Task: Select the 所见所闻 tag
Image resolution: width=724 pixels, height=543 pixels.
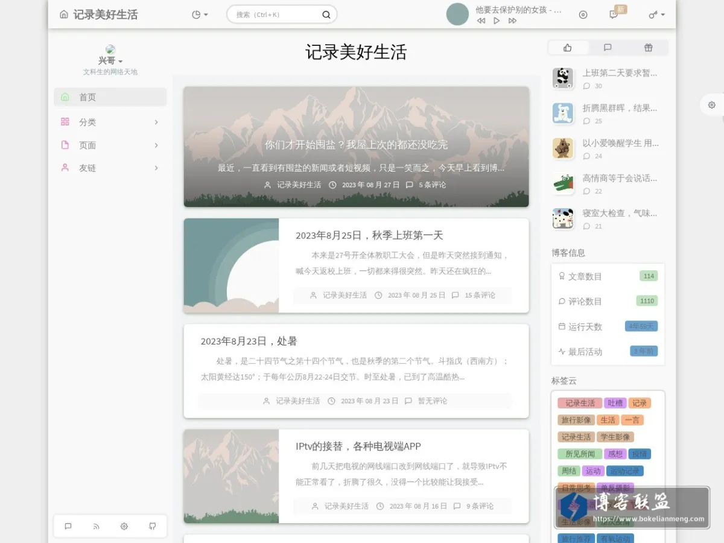Action: click(580, 454)
